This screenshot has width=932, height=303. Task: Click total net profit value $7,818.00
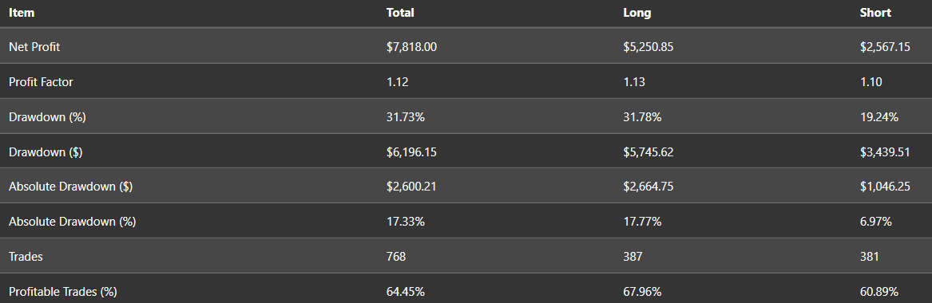click(411, 47)
